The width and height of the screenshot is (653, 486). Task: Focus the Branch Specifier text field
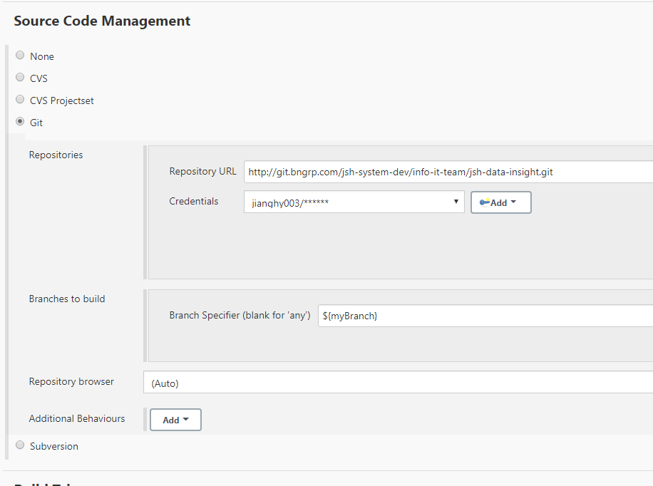485,316
